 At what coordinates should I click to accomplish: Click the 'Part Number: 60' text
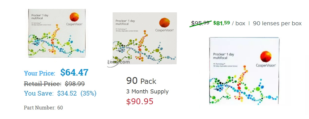tap(43, 108)
